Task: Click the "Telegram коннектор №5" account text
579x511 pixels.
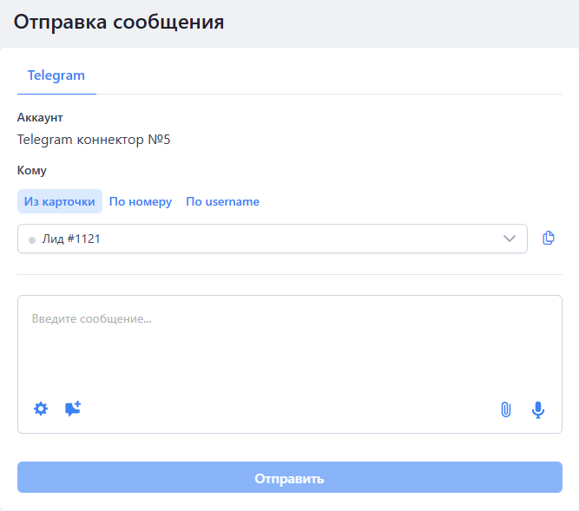Action: [x=94, y=140]
